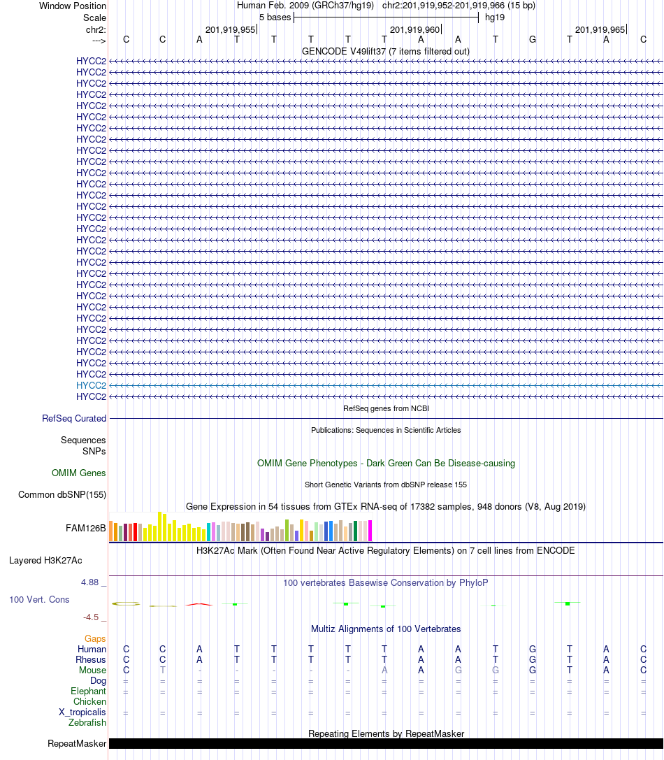Image resolution: width=664 pixels, height=760 pixels.
Task: Select the 'Rhesus' alignment row label
Action: (x=91, y=659)
